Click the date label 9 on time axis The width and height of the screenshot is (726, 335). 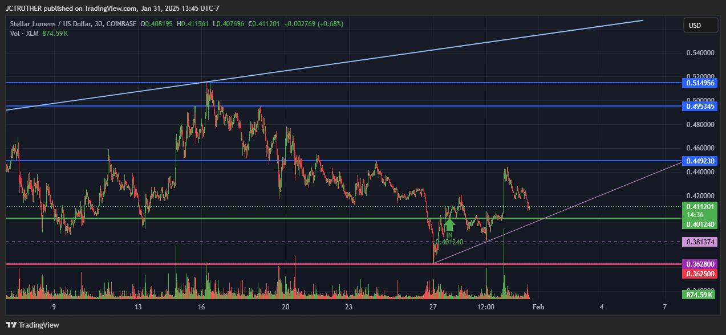pyautogui.click(x=54, y=307)
